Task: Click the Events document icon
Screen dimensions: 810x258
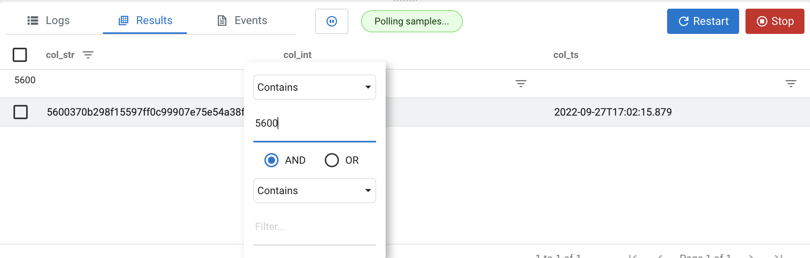Action: coord(222,21)
